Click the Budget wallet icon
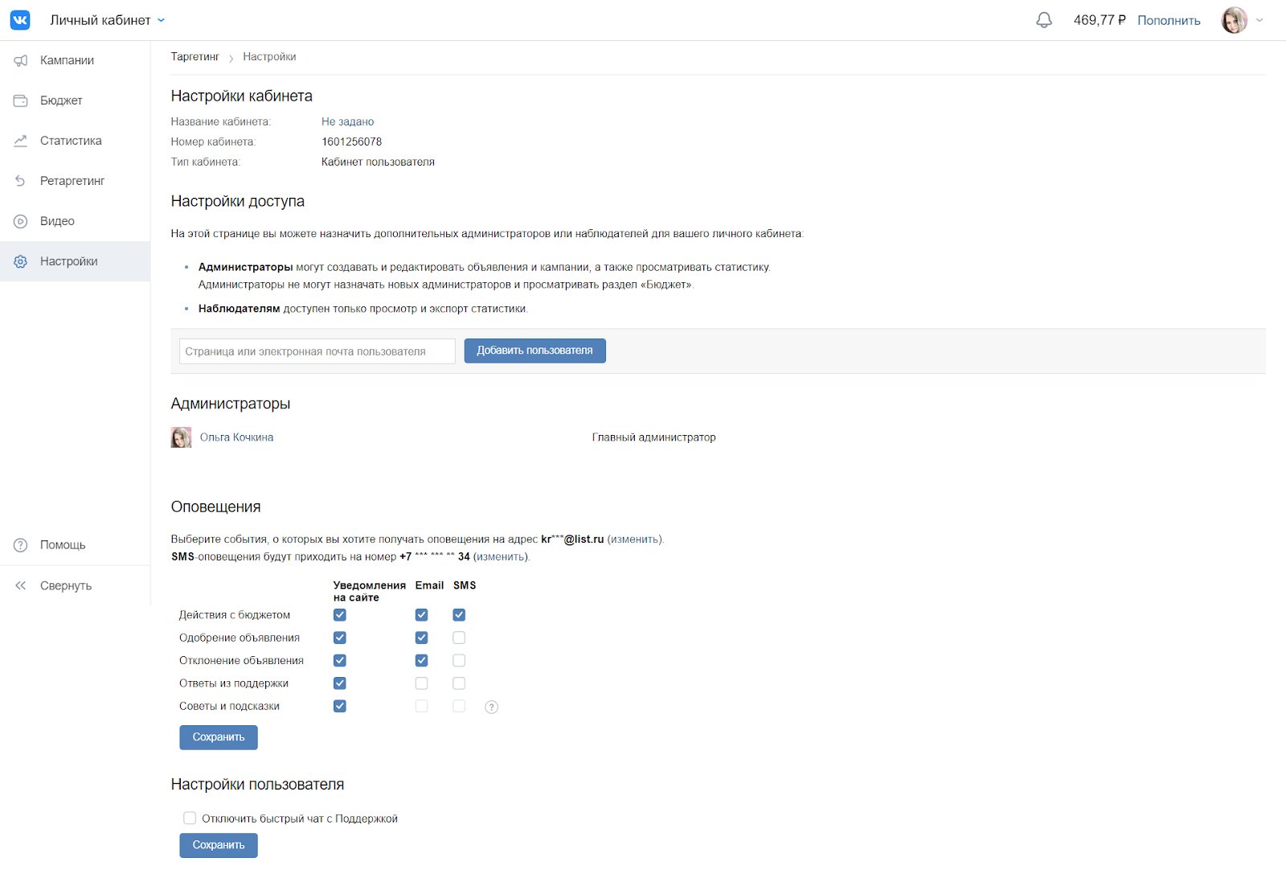Image resolution: width=1286 pixels, height=878 pixels. (21, 101)
